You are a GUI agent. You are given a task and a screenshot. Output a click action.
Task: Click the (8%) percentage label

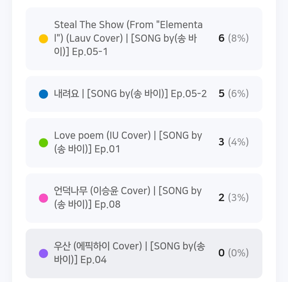[x=238, y=38]
